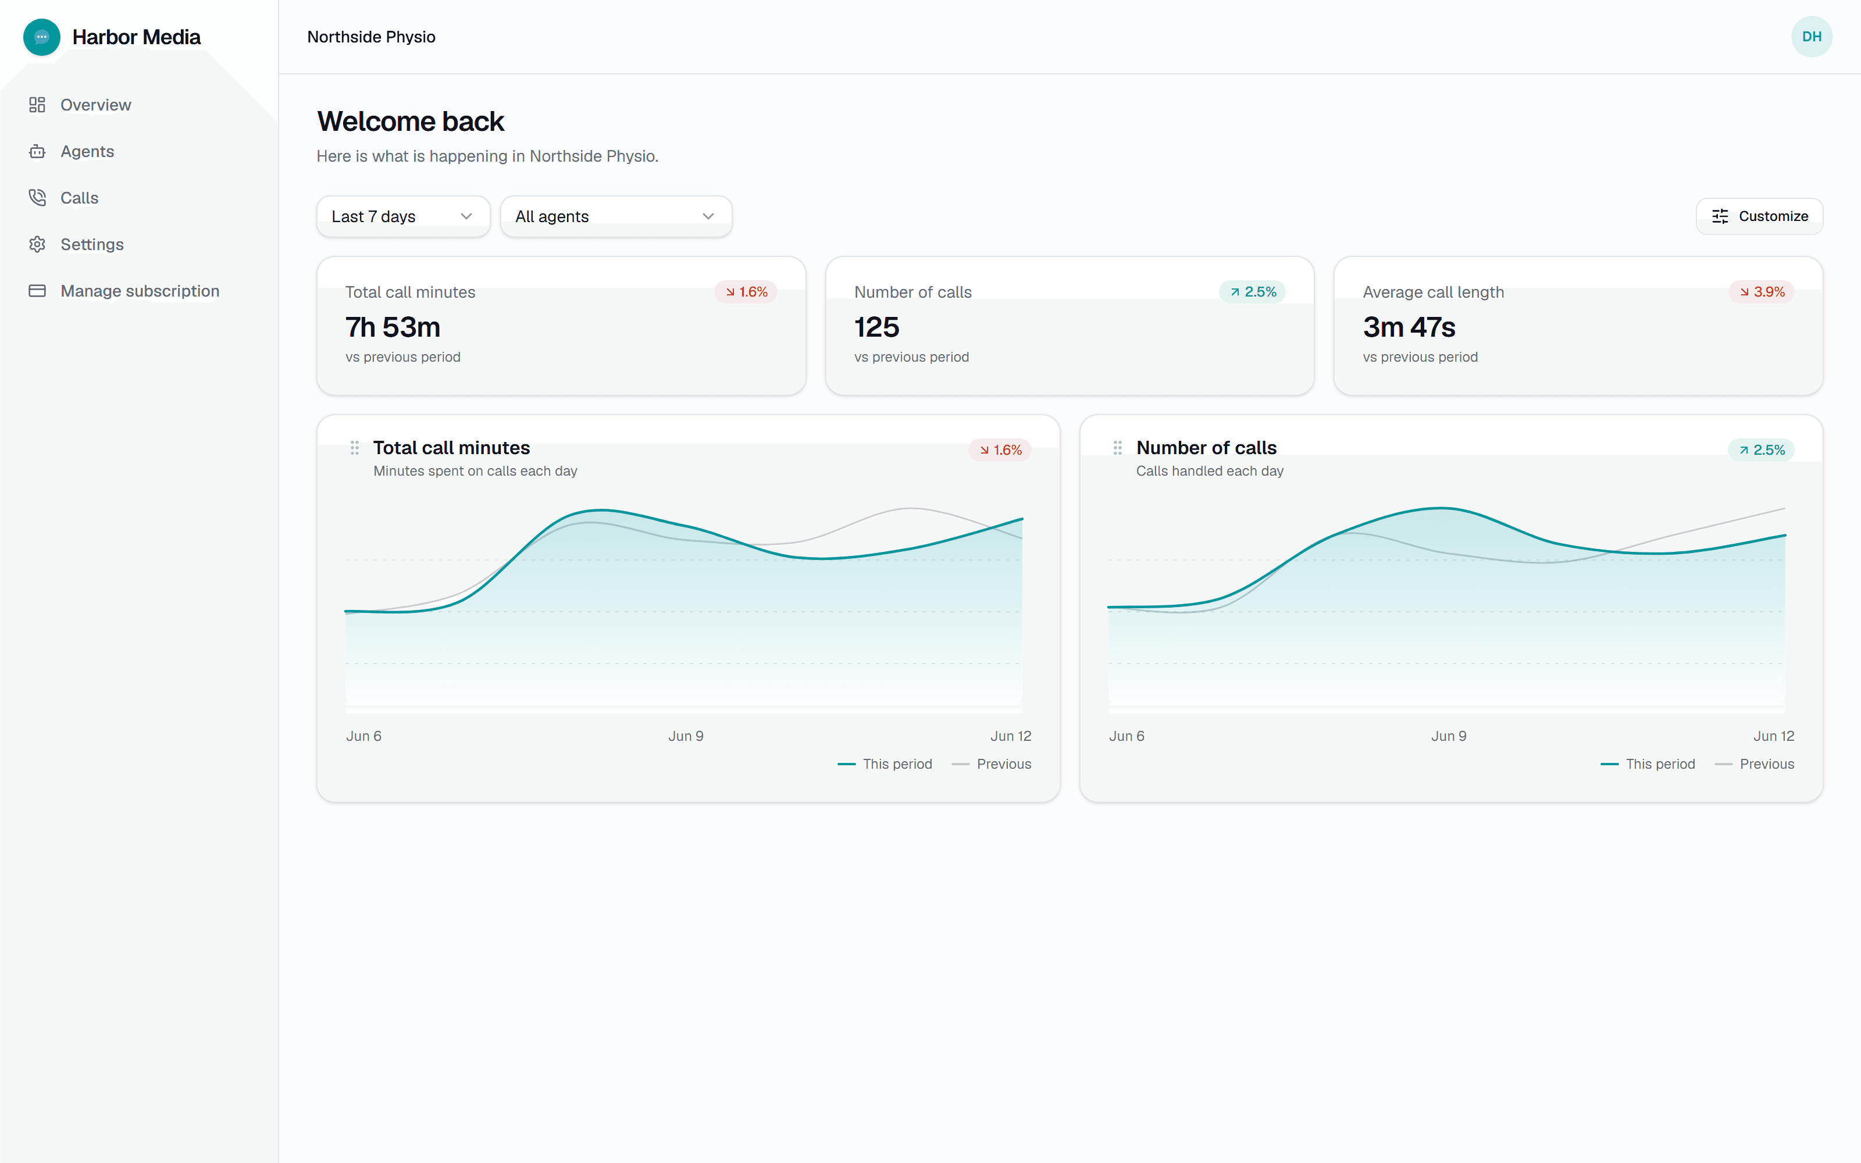Click the 2.5% badge on Number of calls chart
Image resolution: width=1861 pixels, height=1163 pixels.
[x=1761, y=450]
